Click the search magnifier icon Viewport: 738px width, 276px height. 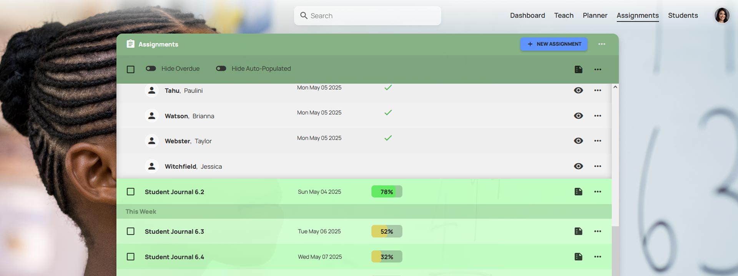click(x=304, y=15)
